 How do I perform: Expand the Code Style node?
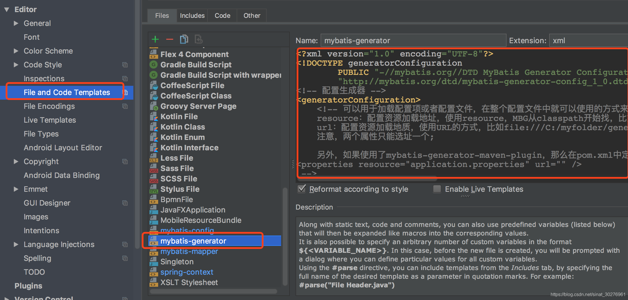[16, 65]
